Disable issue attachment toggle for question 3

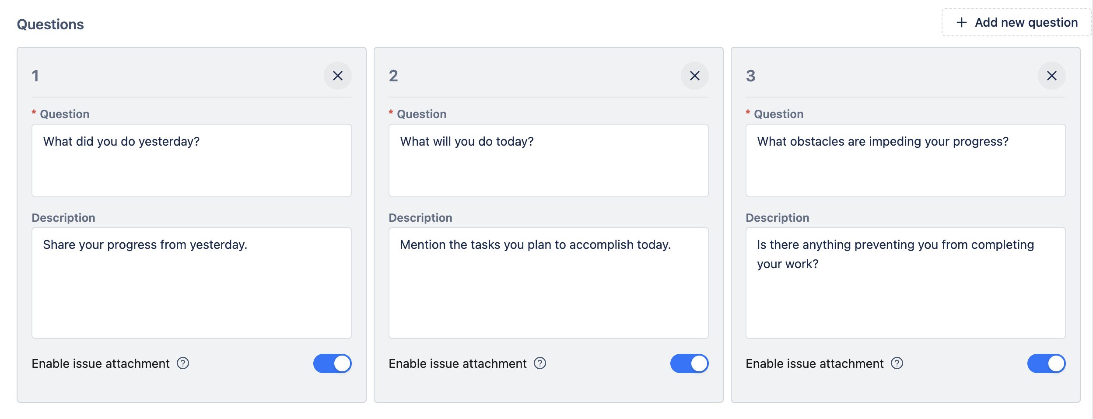tap(1046, 363)
